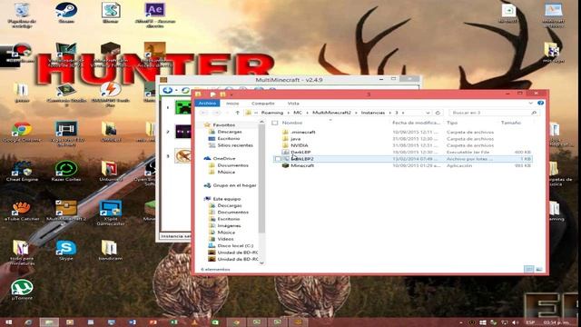Click the taskbar clock
The image size is (581, 327).
[557, 322]
